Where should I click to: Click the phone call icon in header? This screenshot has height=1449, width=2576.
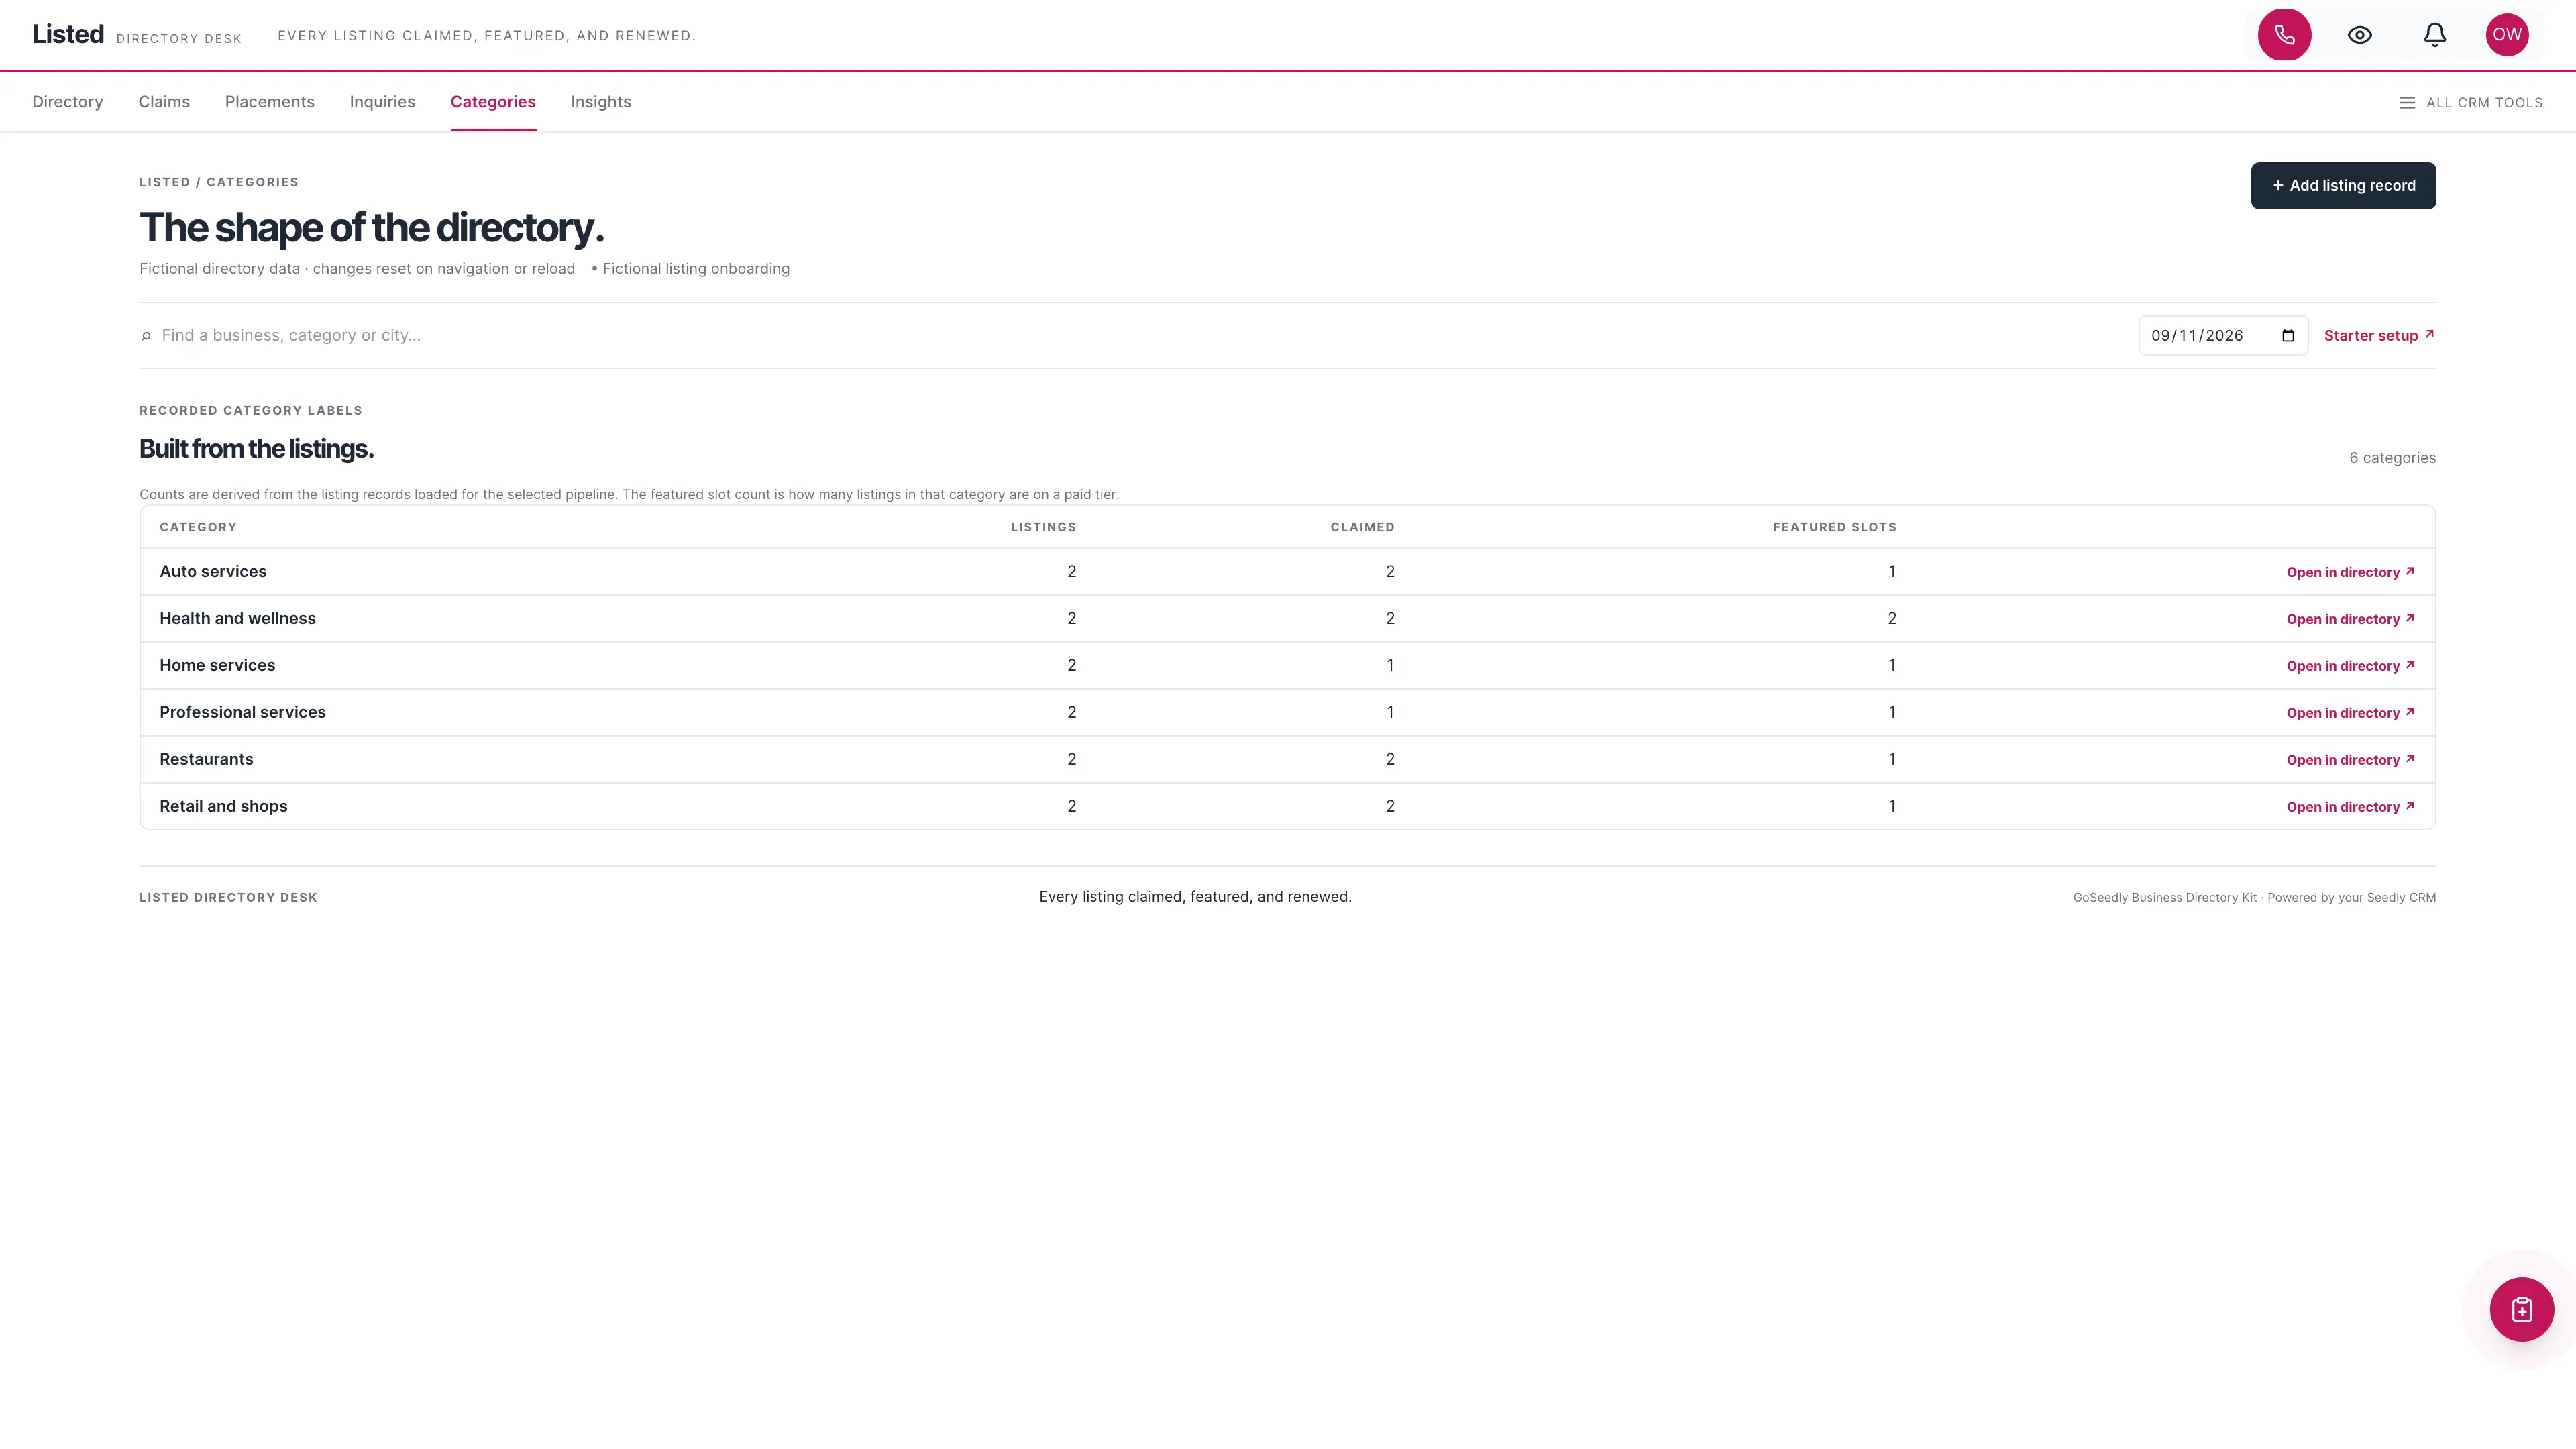[x=2284, y=35]
